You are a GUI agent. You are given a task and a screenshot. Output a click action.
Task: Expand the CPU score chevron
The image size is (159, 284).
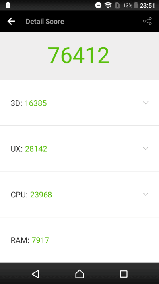[145, 194]
